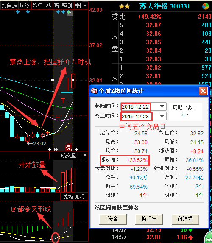This screenshot has width=212, height=243.
Task: Open the 成交量 indicator dropdown
Action: click(x=85, y=155)
